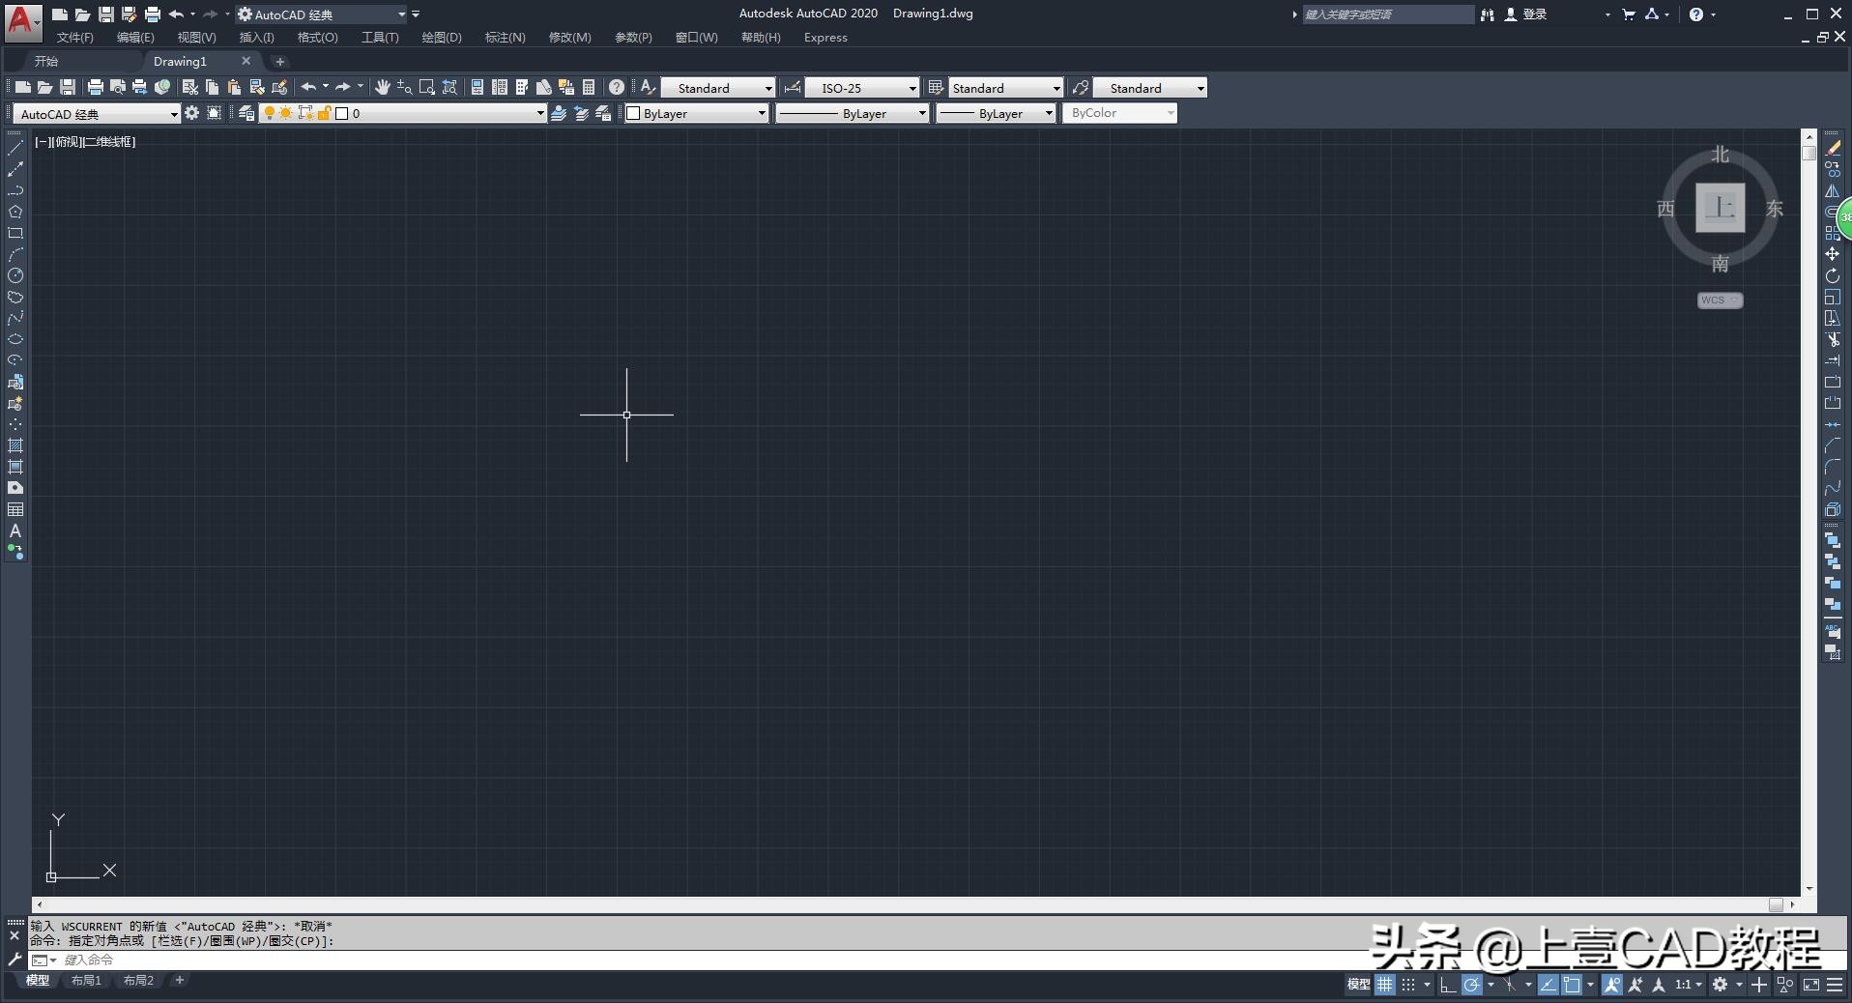Click 模型 button in status bar
Viewport: 1852px width, 1003px height.
pos(1359,985)
